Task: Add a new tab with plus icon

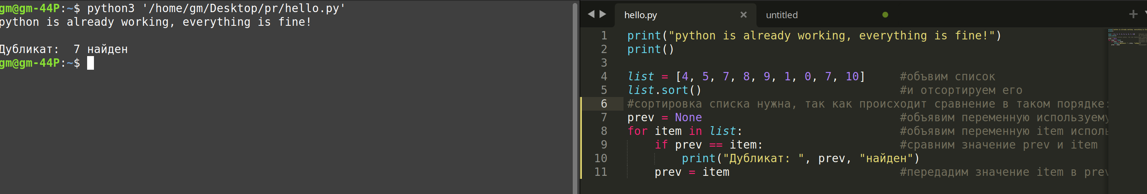Action: 1133,14
